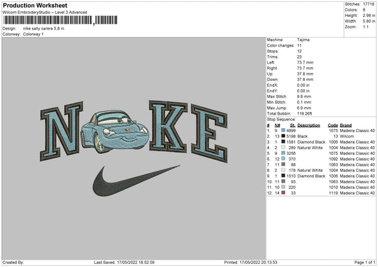
Task: Click the Code column header
Action: (x=333, y=125)
